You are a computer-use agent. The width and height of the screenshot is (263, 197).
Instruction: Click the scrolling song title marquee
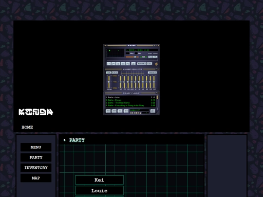[142, 50]
